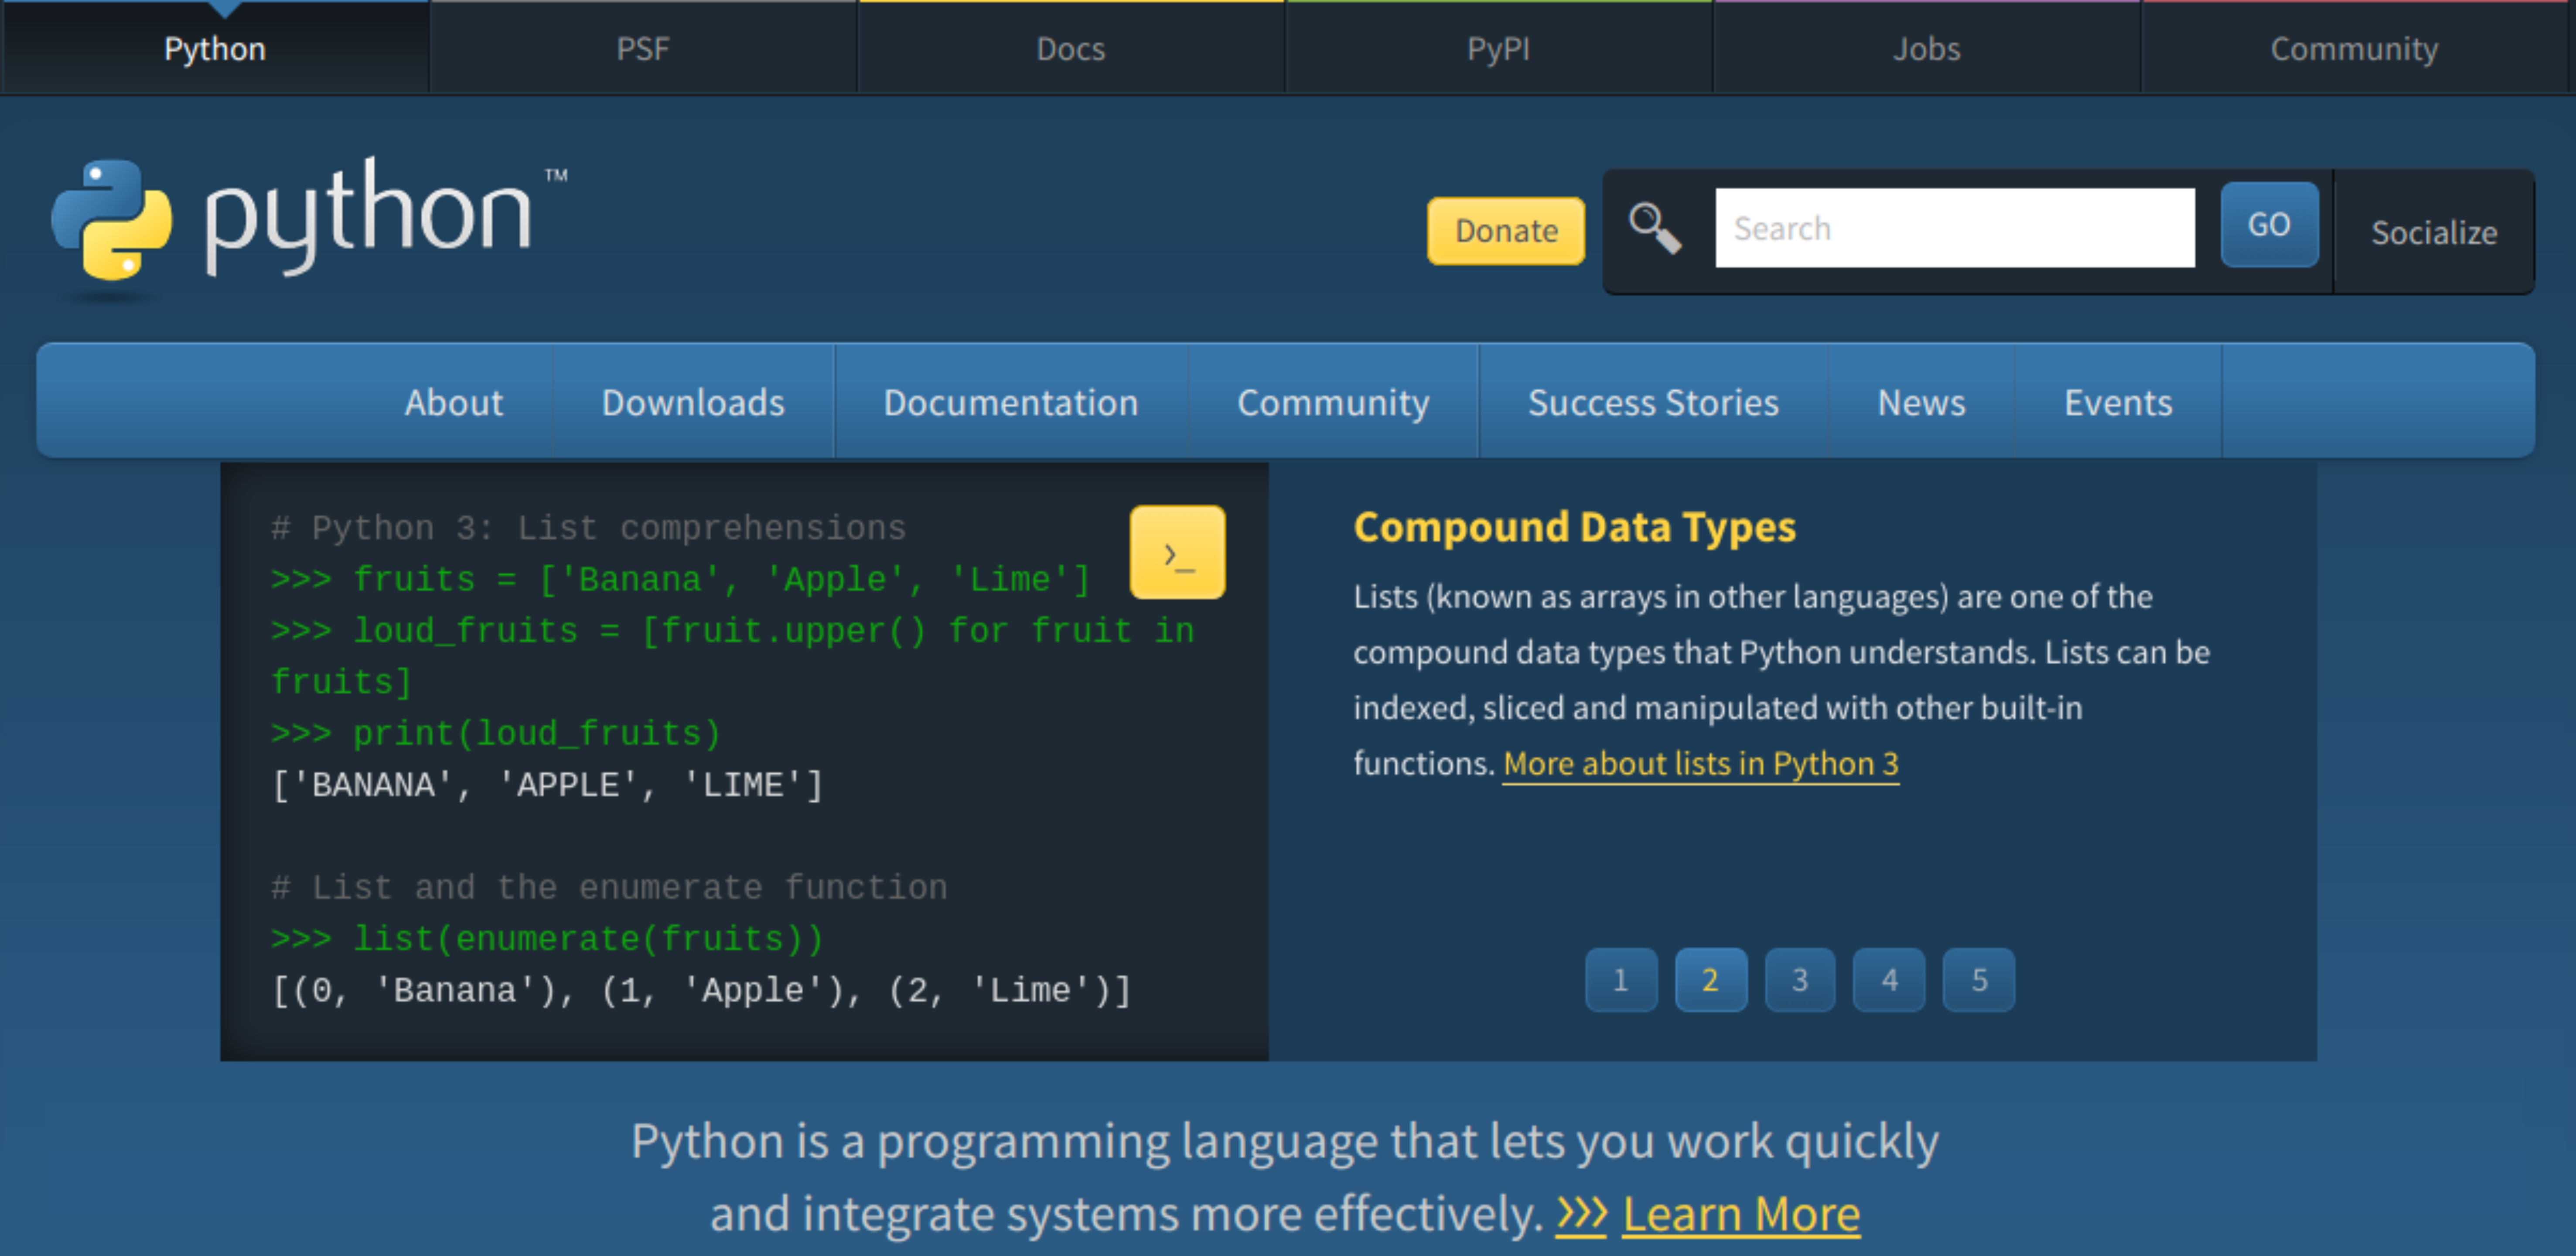This screenshot has width=2576, height=1256.
Task: Expand the Documentation navigation menu
Action: (x=1010, y=402)
